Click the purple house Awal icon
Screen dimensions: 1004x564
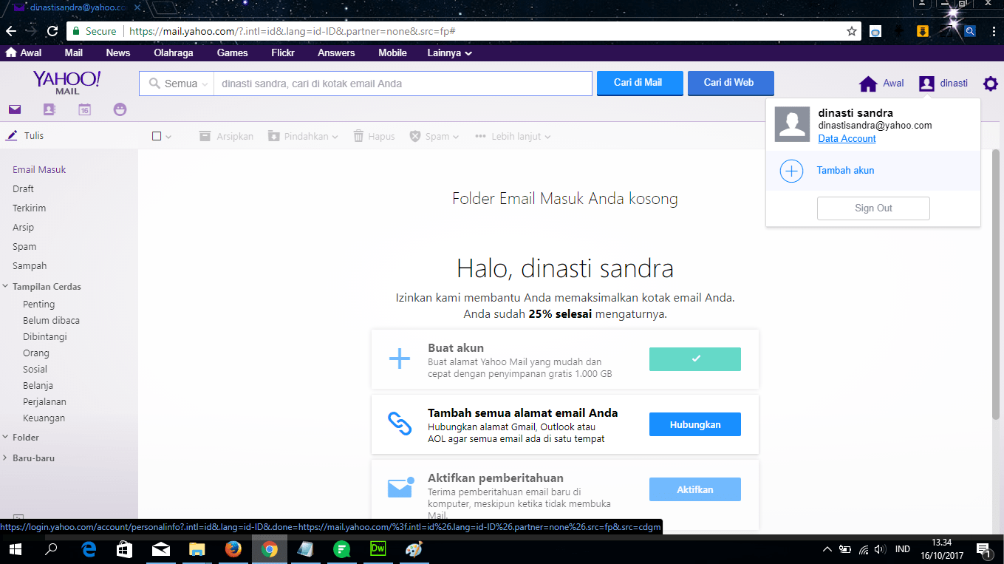[x=868, y=84]
